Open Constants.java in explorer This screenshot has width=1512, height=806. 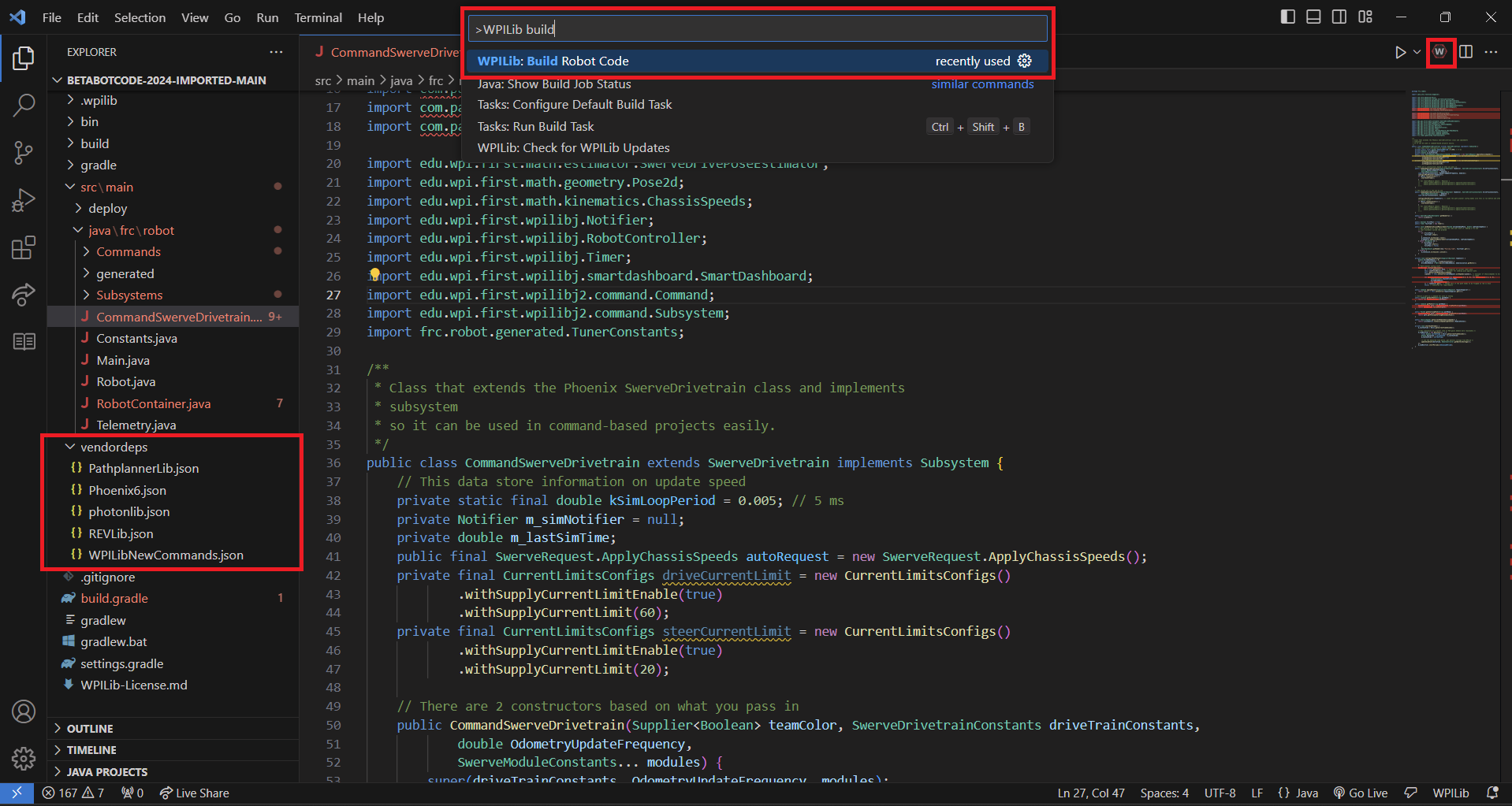coord(136,338)
